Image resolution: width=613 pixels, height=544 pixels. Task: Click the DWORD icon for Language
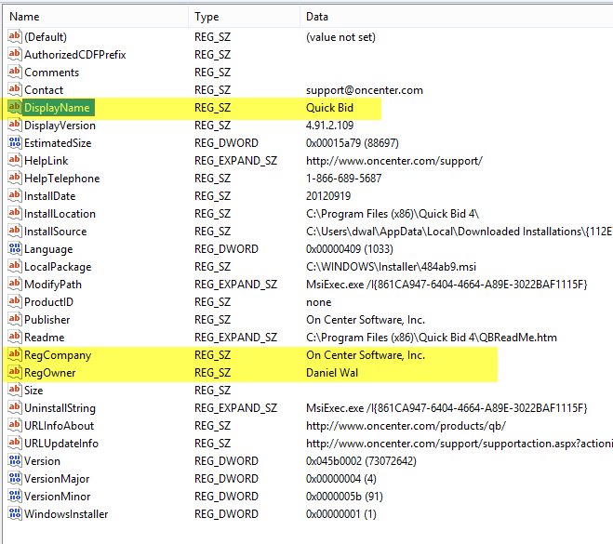tap(15, 249)
